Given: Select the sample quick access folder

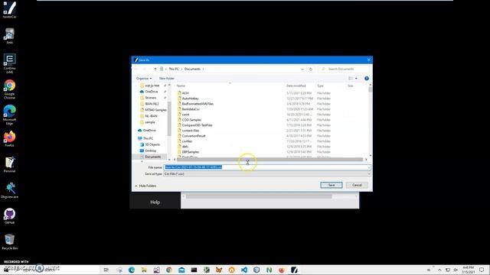Looking at the screenshot, I should pos(150,122).
